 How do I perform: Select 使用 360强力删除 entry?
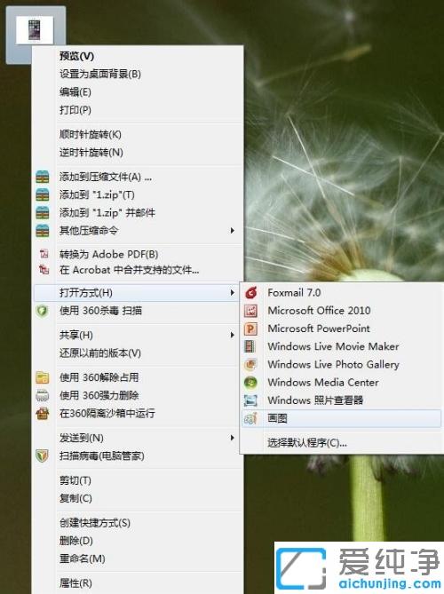[99, 395]
